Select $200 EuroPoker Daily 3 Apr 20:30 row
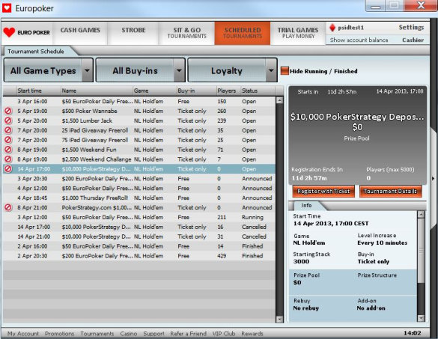The width and height of the screenshot is (438, 339). (x=139, y=179)
